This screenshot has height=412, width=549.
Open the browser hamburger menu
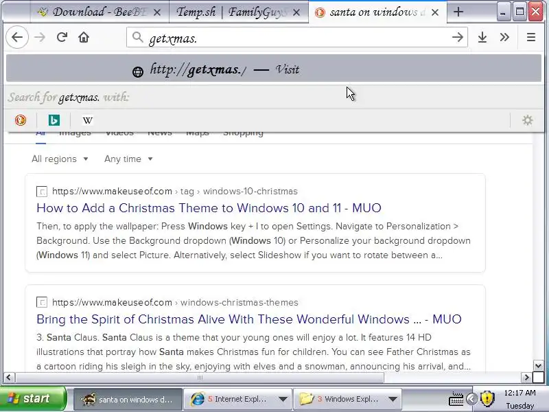[x=530, y=37]
